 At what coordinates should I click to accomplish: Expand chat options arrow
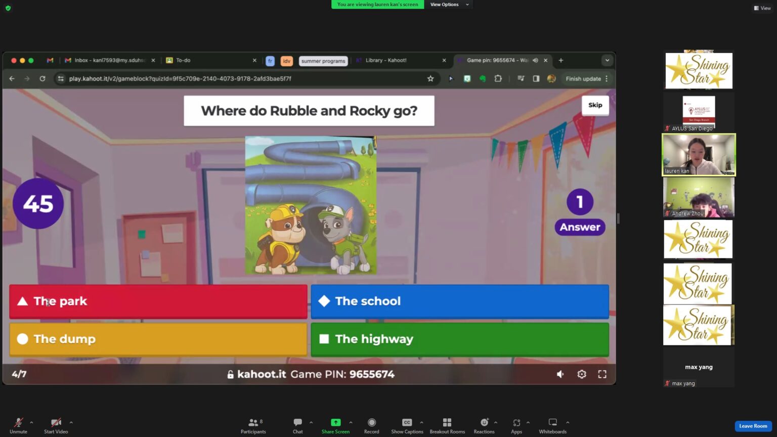(311, 422)
